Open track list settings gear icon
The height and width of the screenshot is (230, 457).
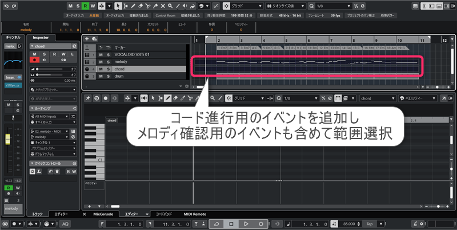pos(187,86)
